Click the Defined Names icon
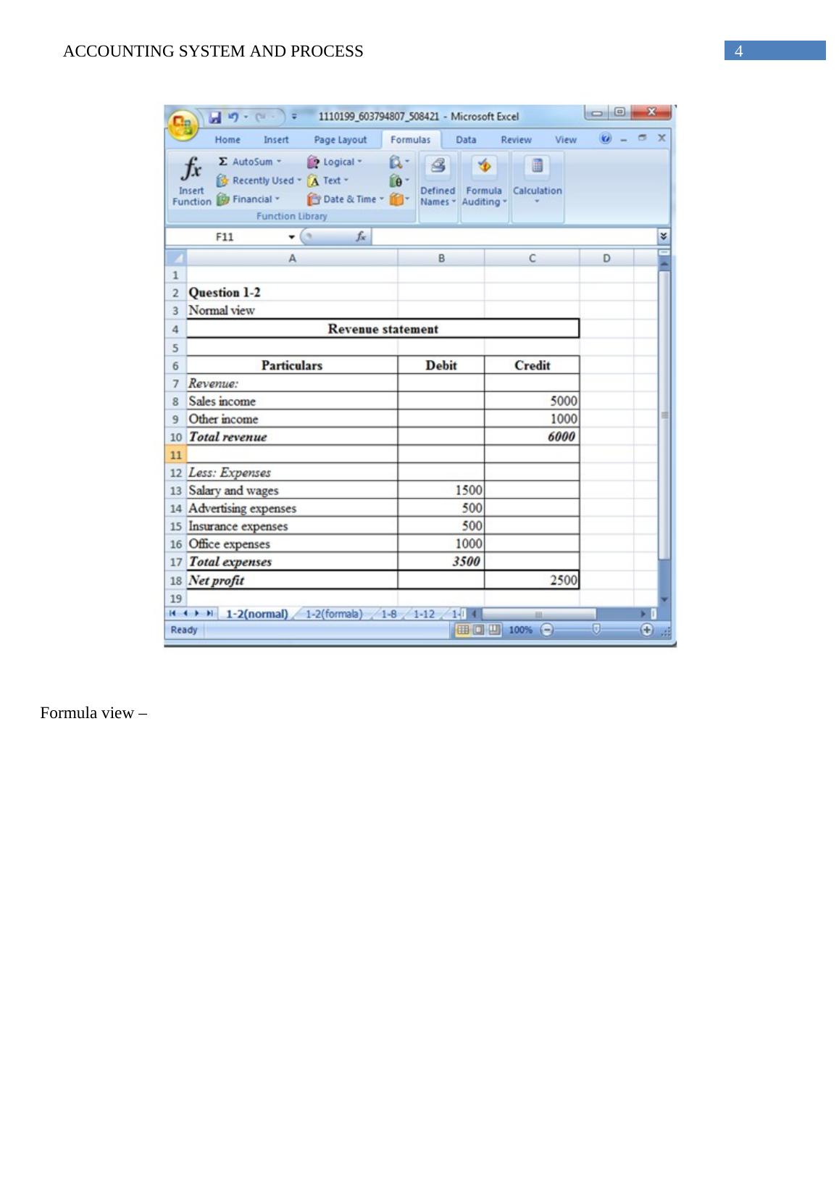The height and width of the screenshot is (1187, 839). pyautogui.click(x=438, y=167)
